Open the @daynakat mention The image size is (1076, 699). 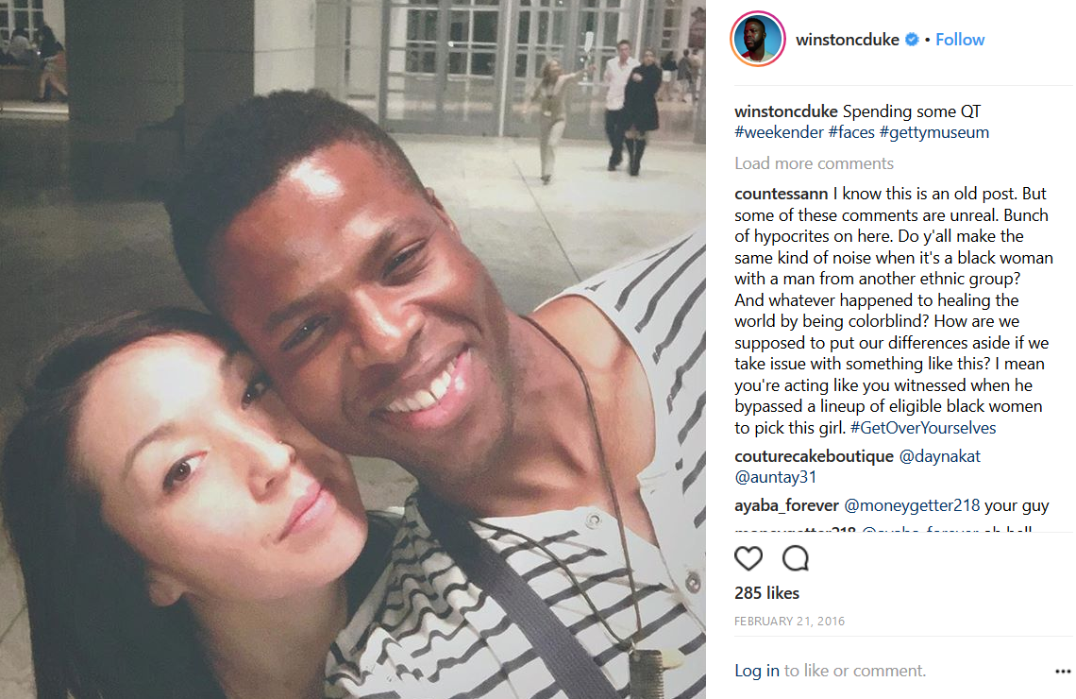coord(939,456)
